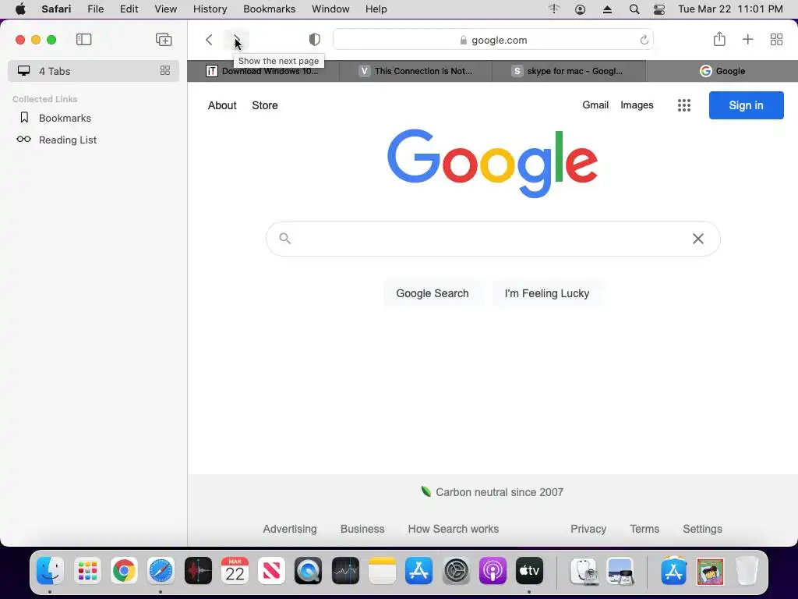
Task: Open Launchpad from the Dock
Action: click(x=87, y=570)
